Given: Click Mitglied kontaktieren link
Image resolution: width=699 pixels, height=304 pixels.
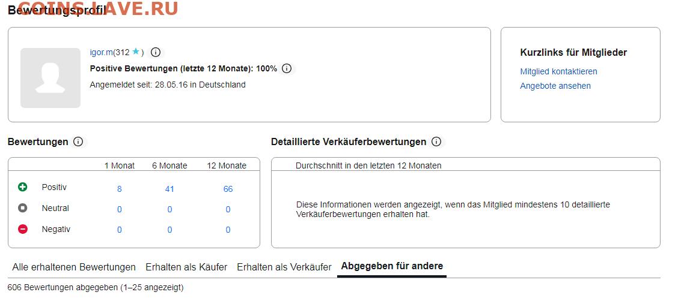Looking at the screenshot, I should click(x=558, y=71).
